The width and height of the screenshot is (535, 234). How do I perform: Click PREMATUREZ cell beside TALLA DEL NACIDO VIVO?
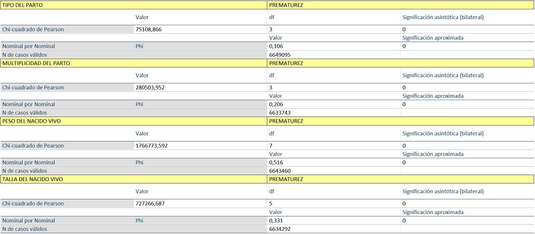(286, 179)
